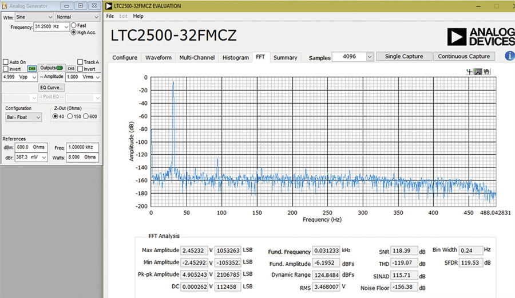Click the Single Capture button

pos(404,56)
